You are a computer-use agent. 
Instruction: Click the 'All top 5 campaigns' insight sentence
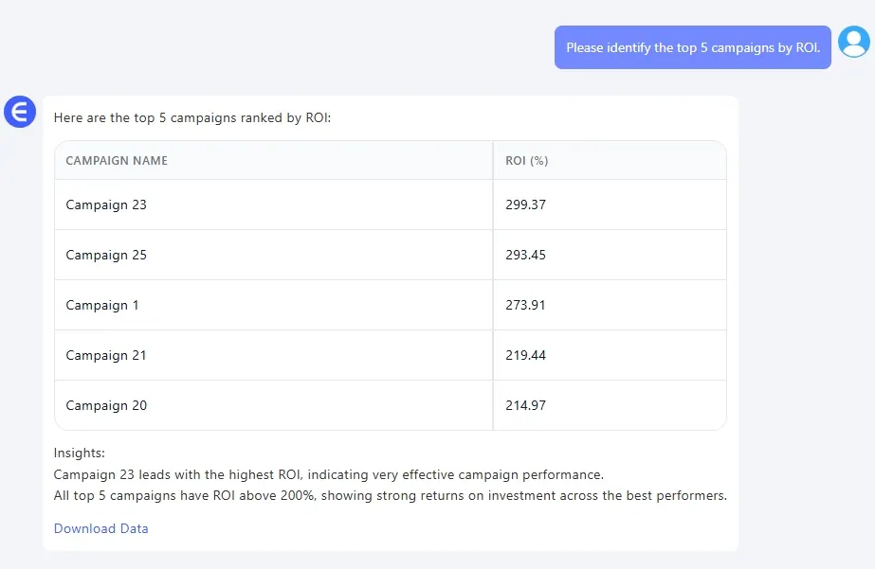390,495
